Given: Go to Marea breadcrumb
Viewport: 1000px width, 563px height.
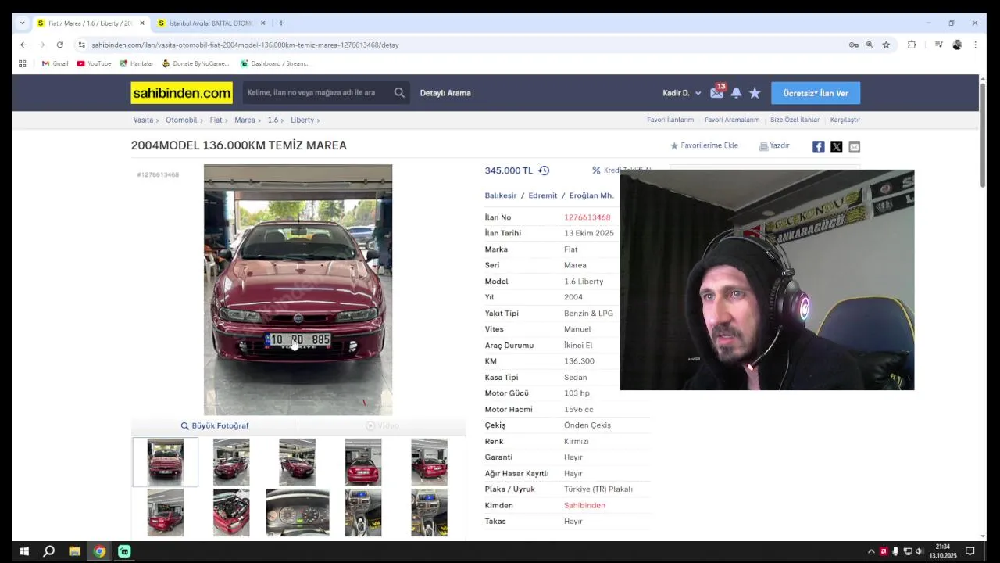Looking at the screenshot, I should pos(245,120).
